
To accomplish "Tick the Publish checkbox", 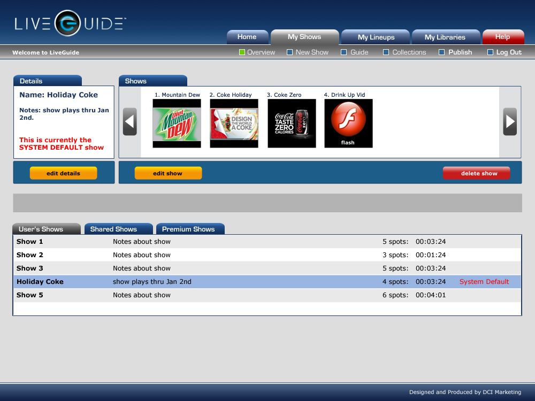I will (x=442, y=52).
